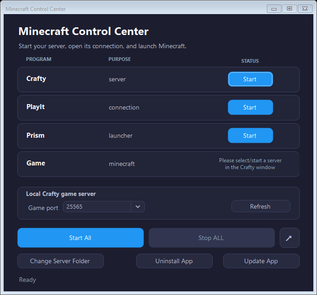
Task: Start the Crafty server program
Action: (x=251, y=79)
